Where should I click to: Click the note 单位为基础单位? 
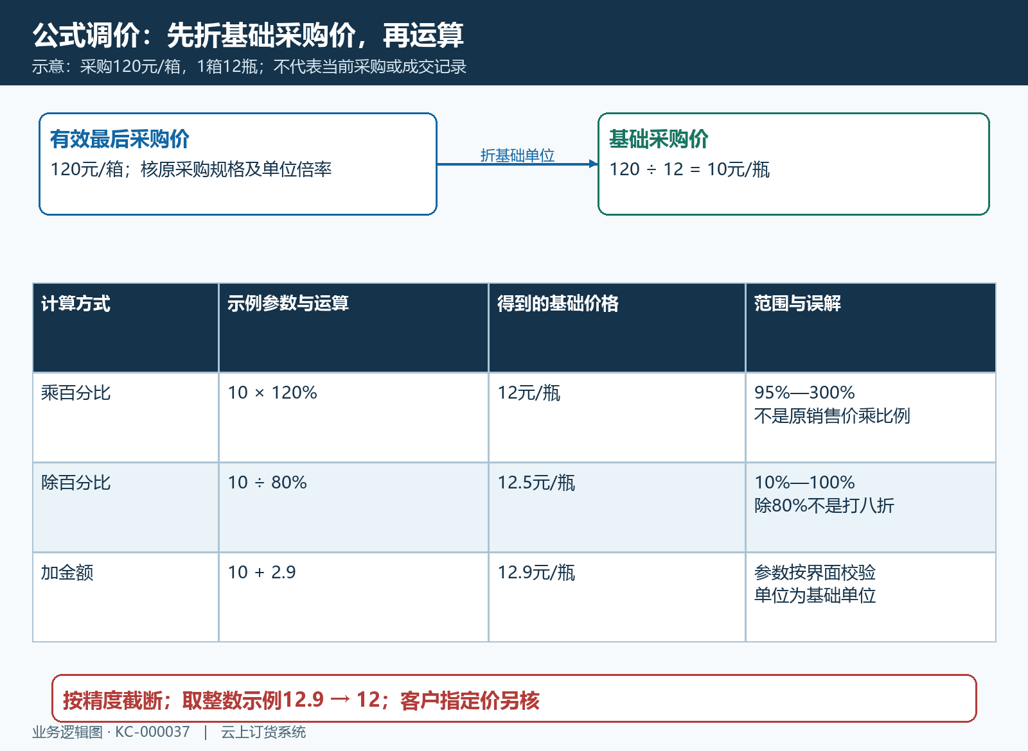[815, 596]
